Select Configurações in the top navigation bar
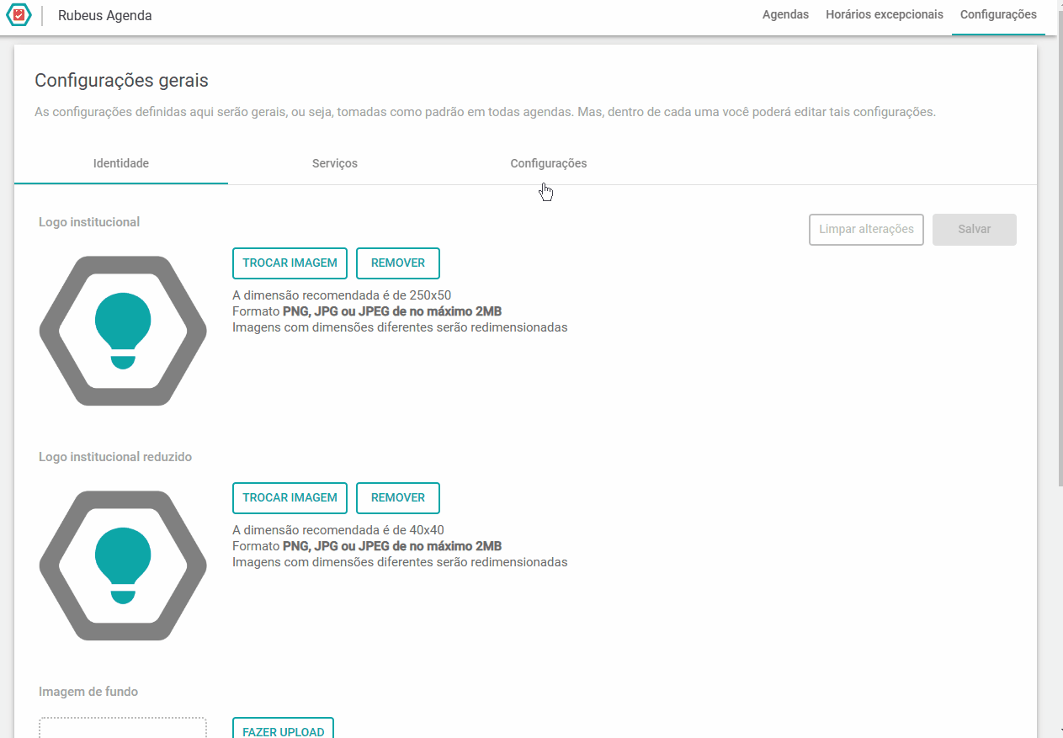 pyautogui.click(x=998, y=14)
